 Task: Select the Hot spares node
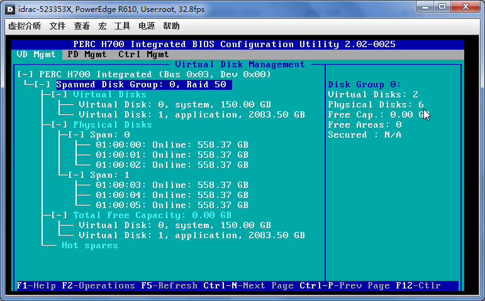(x=90, y=246)
